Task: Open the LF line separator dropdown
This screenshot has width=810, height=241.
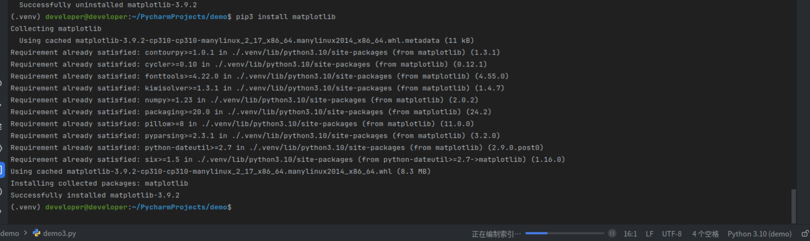Action: tap(649, 234)
